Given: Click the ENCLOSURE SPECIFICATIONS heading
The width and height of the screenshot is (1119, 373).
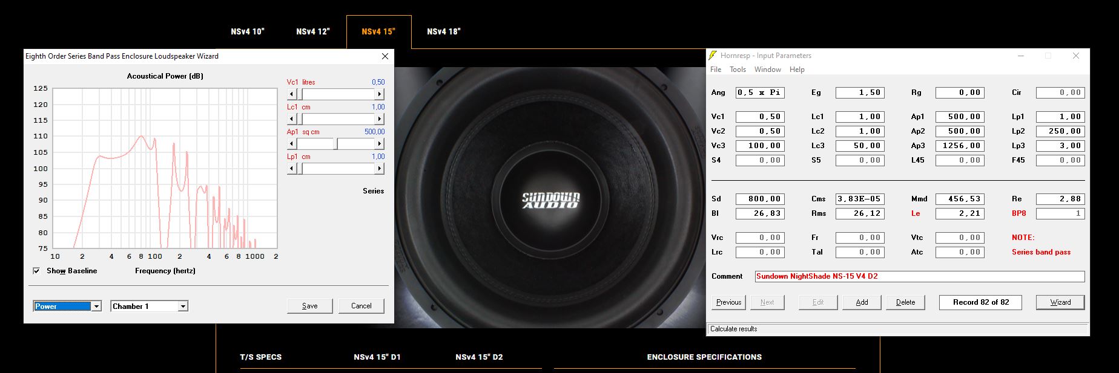Looking at the screenshot, I should click(704, 357).
